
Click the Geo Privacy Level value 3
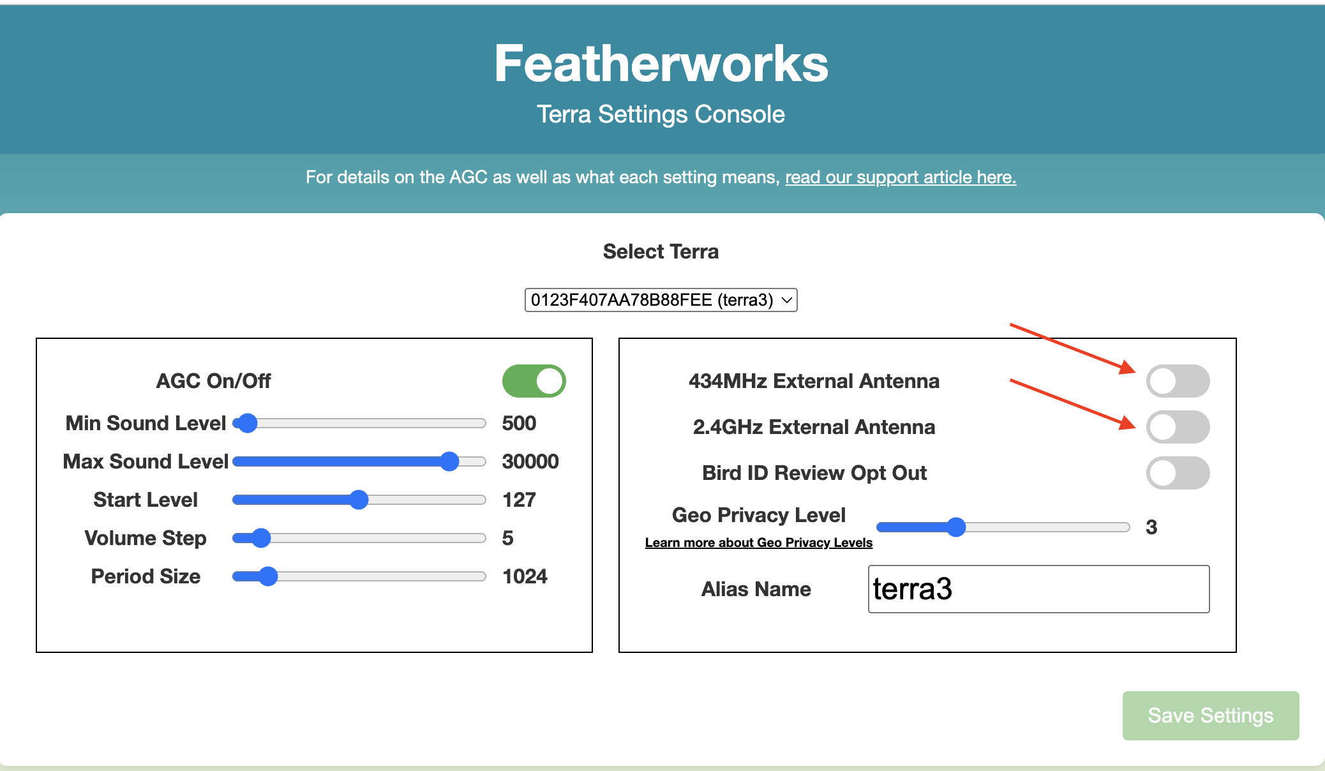pyautogui.click(x=1151, y=527)
